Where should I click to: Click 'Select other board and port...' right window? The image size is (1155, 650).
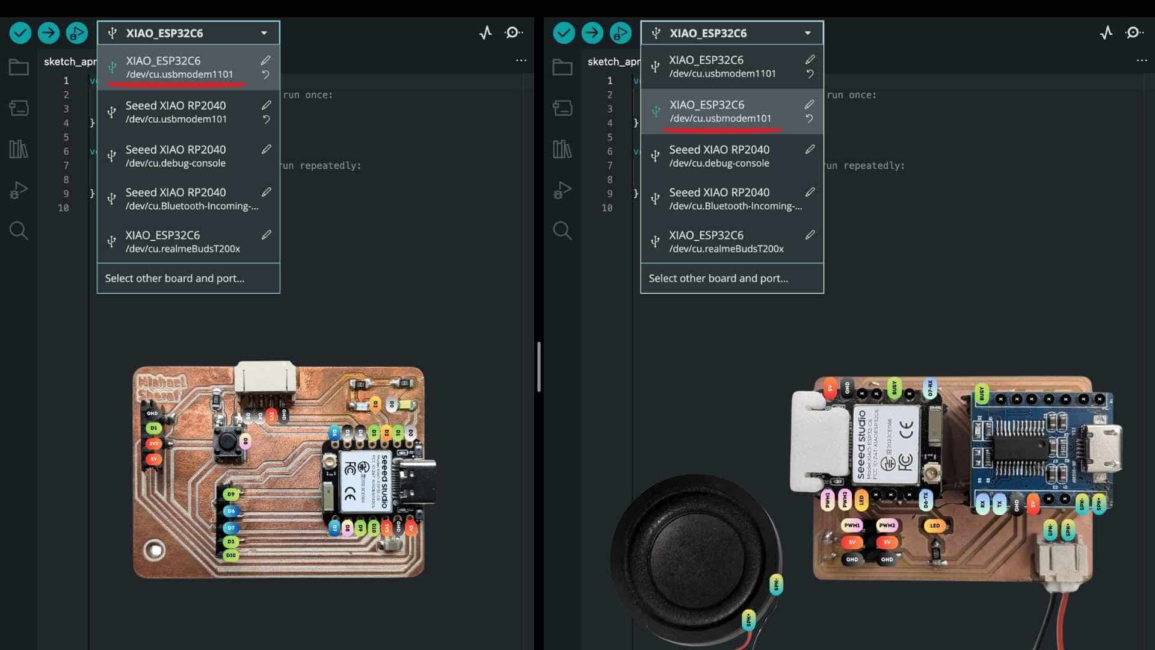coord(718,278)
